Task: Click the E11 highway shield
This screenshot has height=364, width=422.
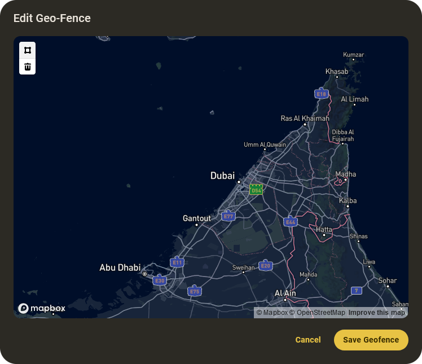Action: [x=177, y=262]
